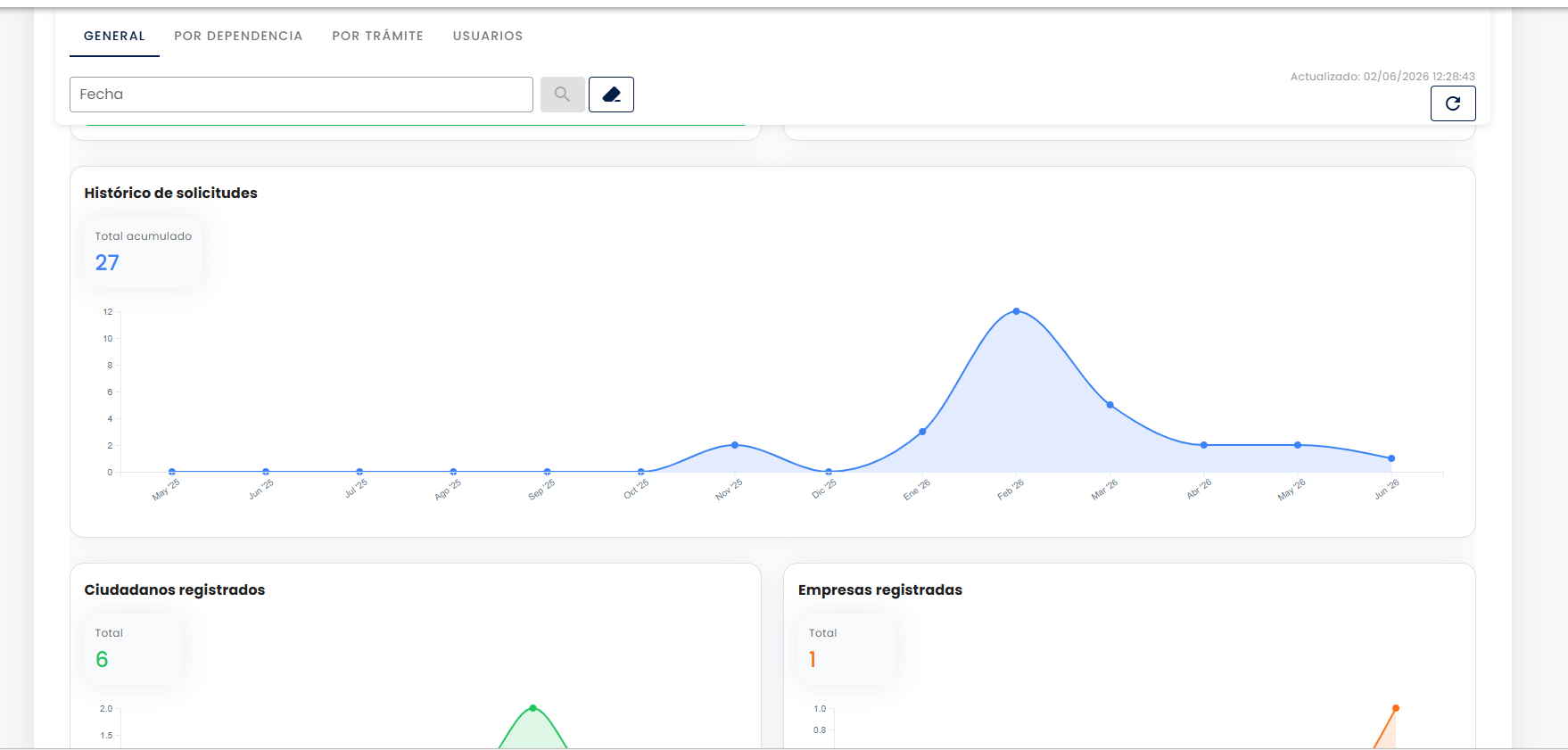This screenshot has height=750, width=1568.
Task: Click the Dic '25 data point
Action: [x=829, y=472]
